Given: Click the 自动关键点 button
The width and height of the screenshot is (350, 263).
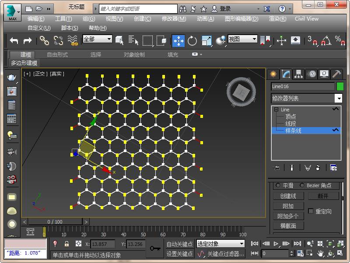Looking at the screenshot, I should pos(179,244).
